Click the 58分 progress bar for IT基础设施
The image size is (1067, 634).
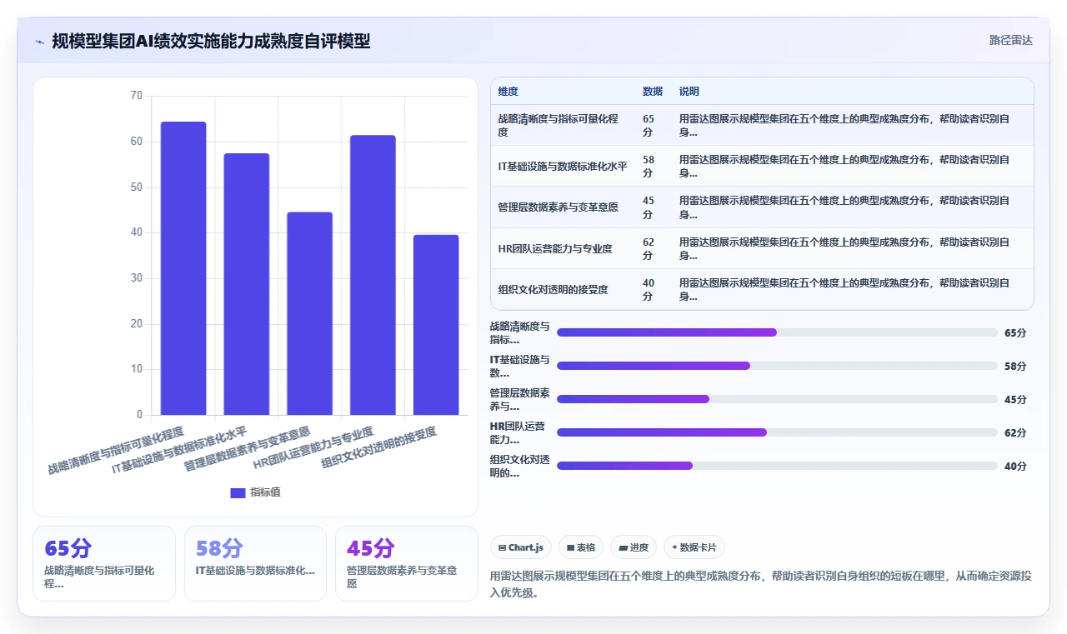(777, 366)
